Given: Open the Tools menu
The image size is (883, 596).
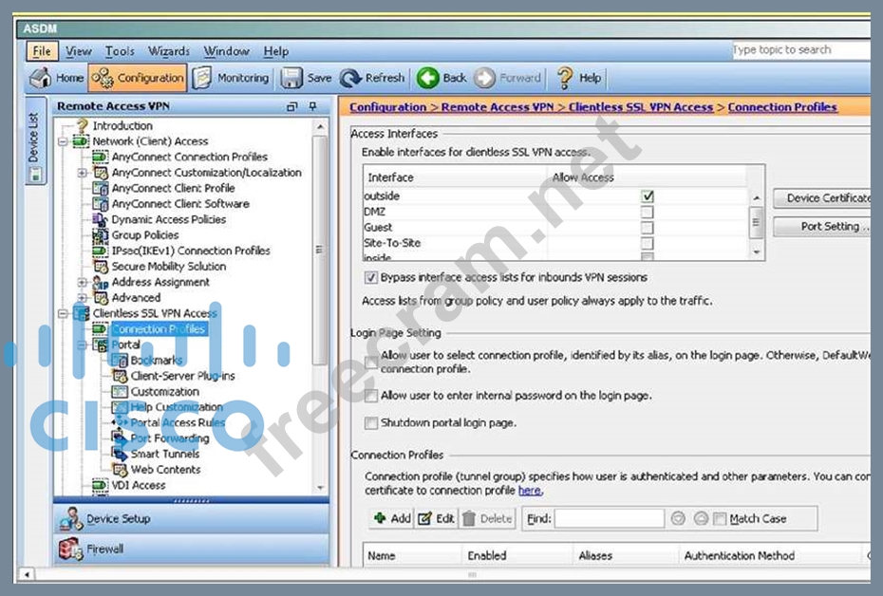Looking at the screenshot, I should click(120, 51).
